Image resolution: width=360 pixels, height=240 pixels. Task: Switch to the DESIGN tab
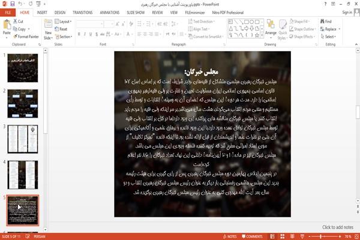pyautogui.click(x=60, y=13)
